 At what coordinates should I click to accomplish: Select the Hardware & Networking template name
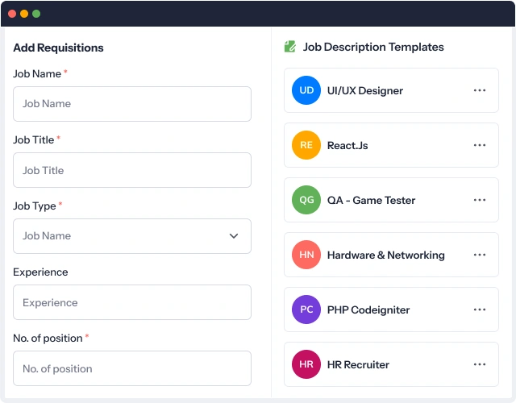(x=386, y=255)
